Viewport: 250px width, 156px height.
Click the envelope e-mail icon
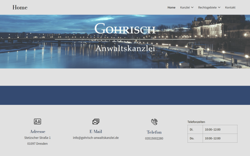click(96, 121)
